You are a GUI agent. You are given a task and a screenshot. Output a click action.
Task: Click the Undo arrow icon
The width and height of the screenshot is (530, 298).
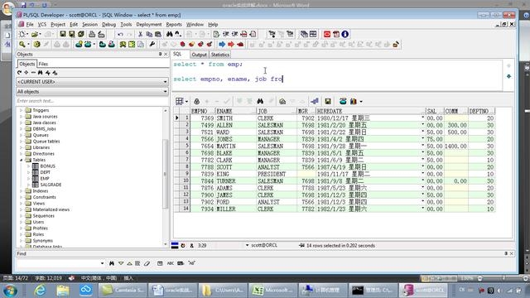120,34
